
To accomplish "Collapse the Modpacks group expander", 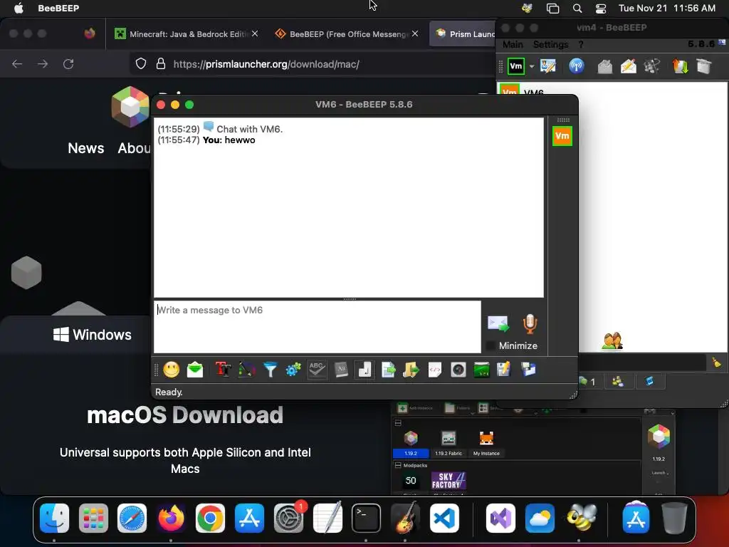I will tap(398, 465).
